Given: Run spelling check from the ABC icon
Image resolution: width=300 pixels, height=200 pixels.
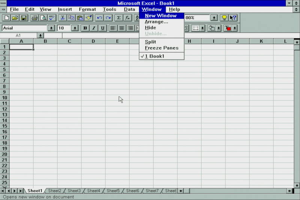Looking at the screenshot, I should point(52,18).
